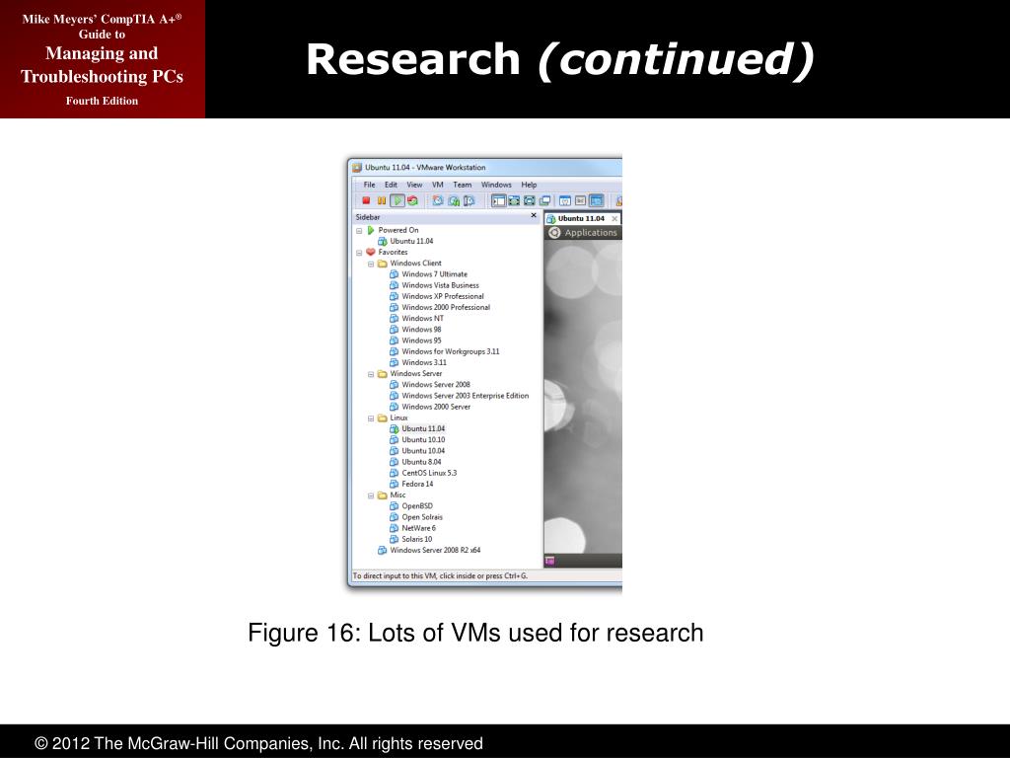Collapse the Windows Server folder node
The image size is (1010, 758).
371,374
